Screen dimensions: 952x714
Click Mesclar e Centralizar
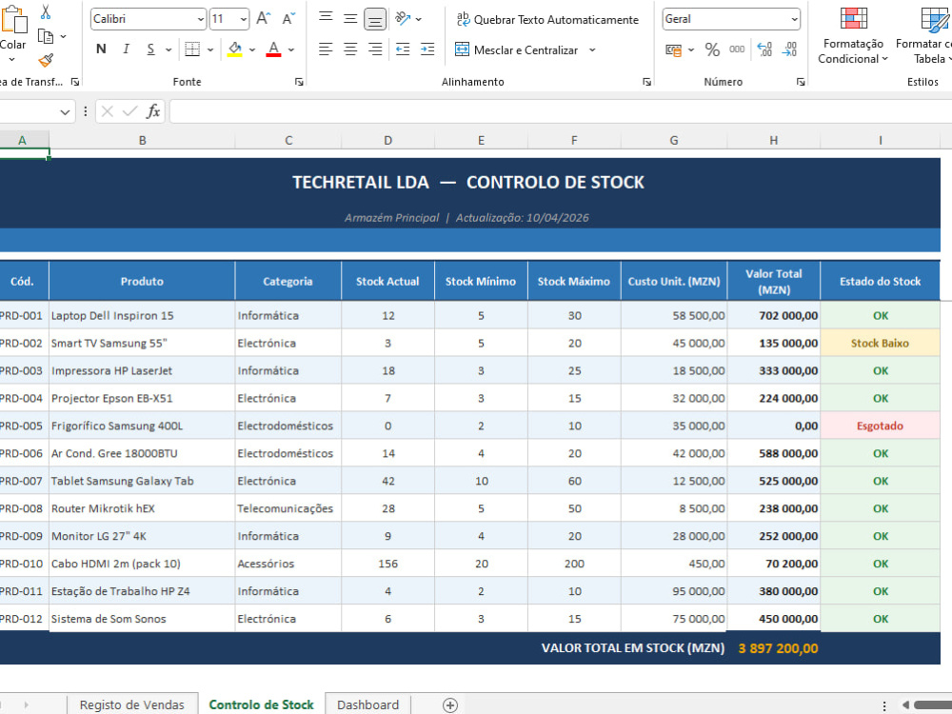pyautogui.click(x=517, y=50)
